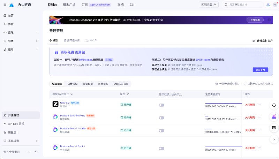Select the 智能路由模型 tab

click(121, 84)
